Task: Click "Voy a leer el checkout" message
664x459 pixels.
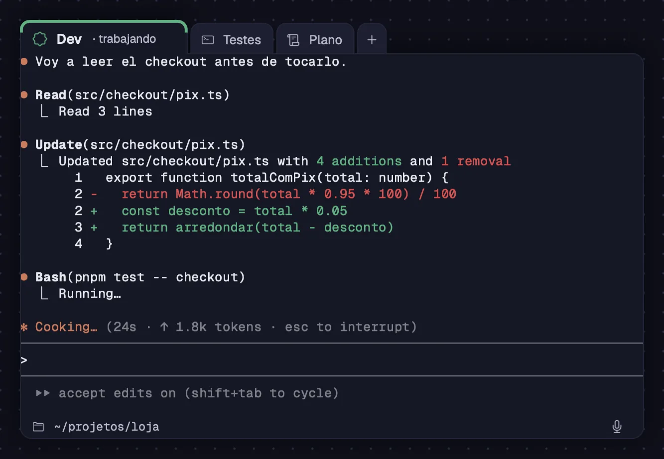Action: (191, 62)
